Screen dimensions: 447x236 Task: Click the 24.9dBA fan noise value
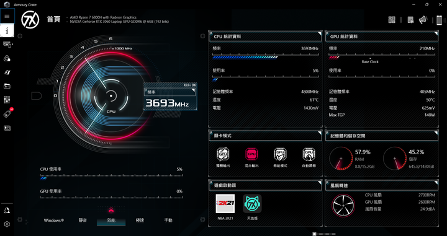tap(427, 209)
